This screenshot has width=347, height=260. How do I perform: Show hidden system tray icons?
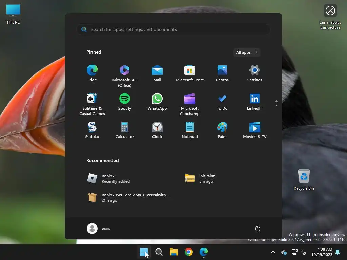(x=273, y=252)
